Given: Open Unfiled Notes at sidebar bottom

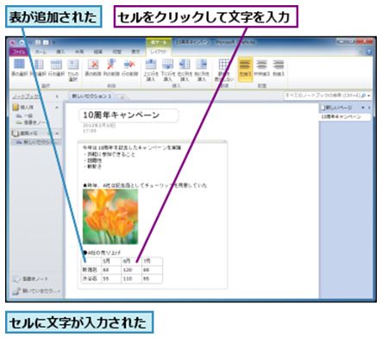Looking at the screenshot, I should [x=31, y=279].
